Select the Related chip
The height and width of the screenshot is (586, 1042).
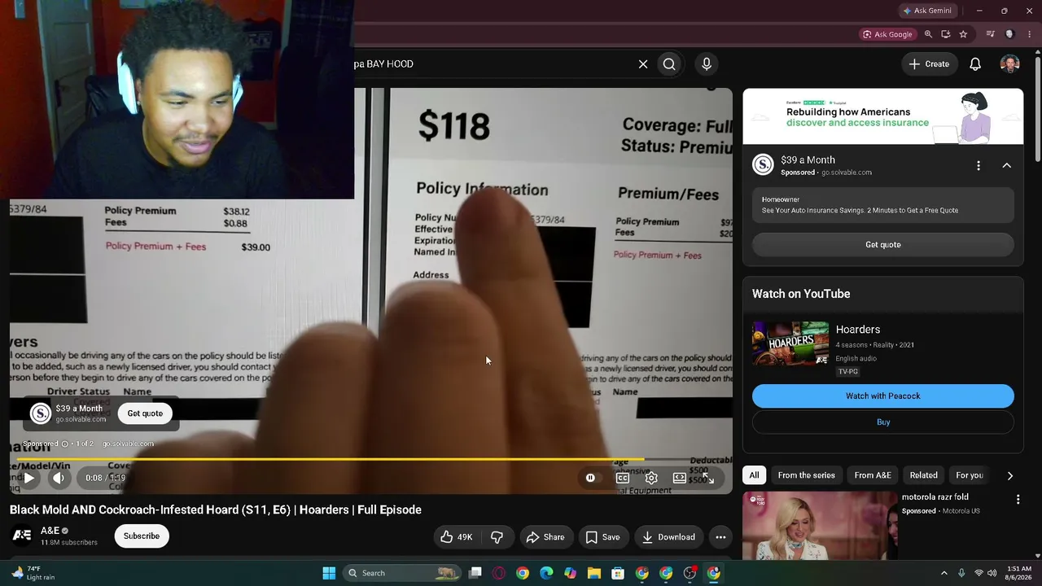pyautogui.click(x=924, y=475)
